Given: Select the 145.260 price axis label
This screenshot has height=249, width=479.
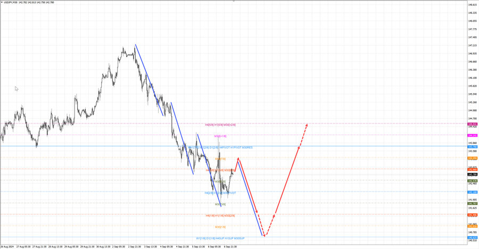Looking at the screenshot, I should (473, 102).
